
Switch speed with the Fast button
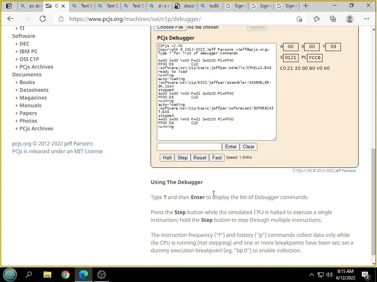[217, 158]
